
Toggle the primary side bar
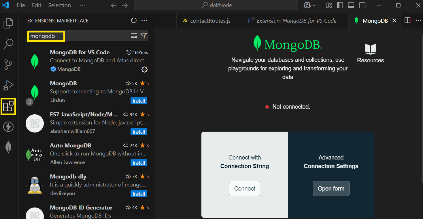point(340,5)
